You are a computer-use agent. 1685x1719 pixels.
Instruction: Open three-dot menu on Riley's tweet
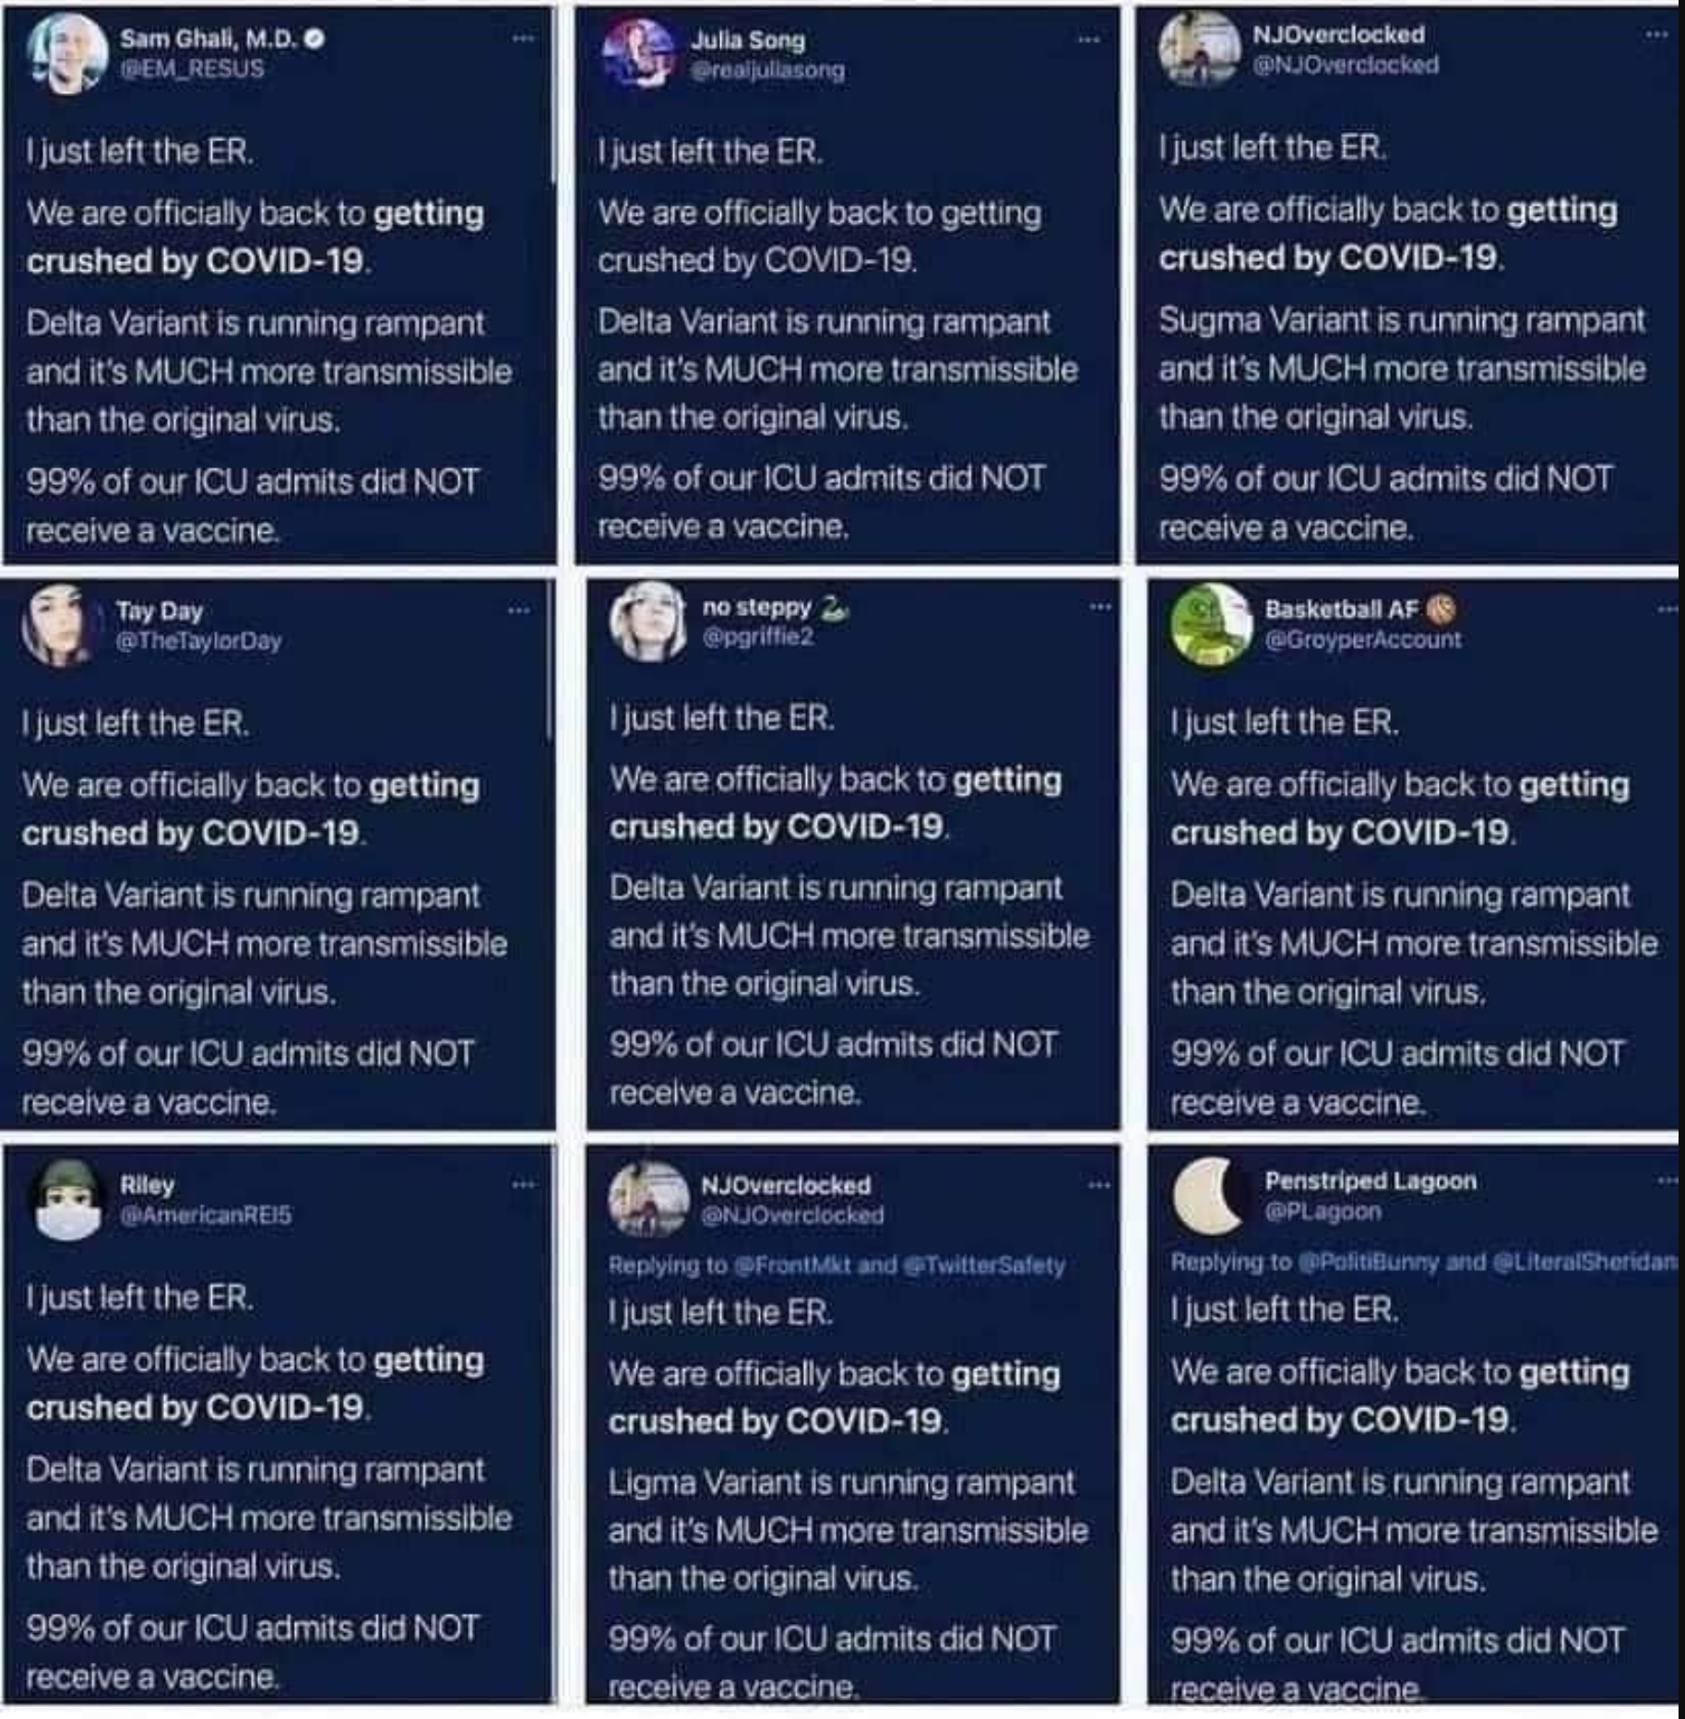coord(523,1183)
